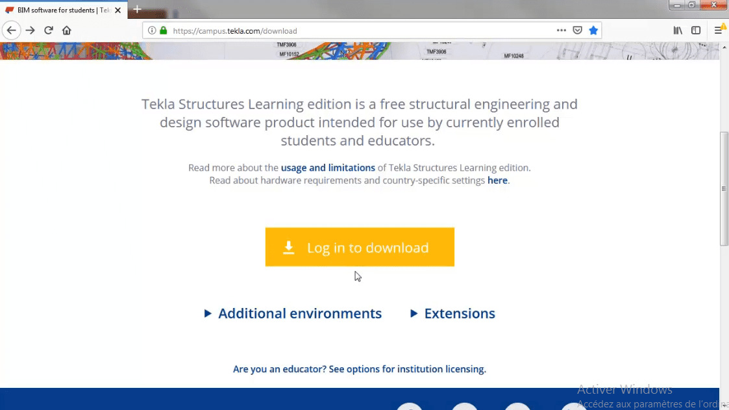Viewport: 729px width, 410px height.
Task: Maximize the browser window
Action: tap(691, 5)
